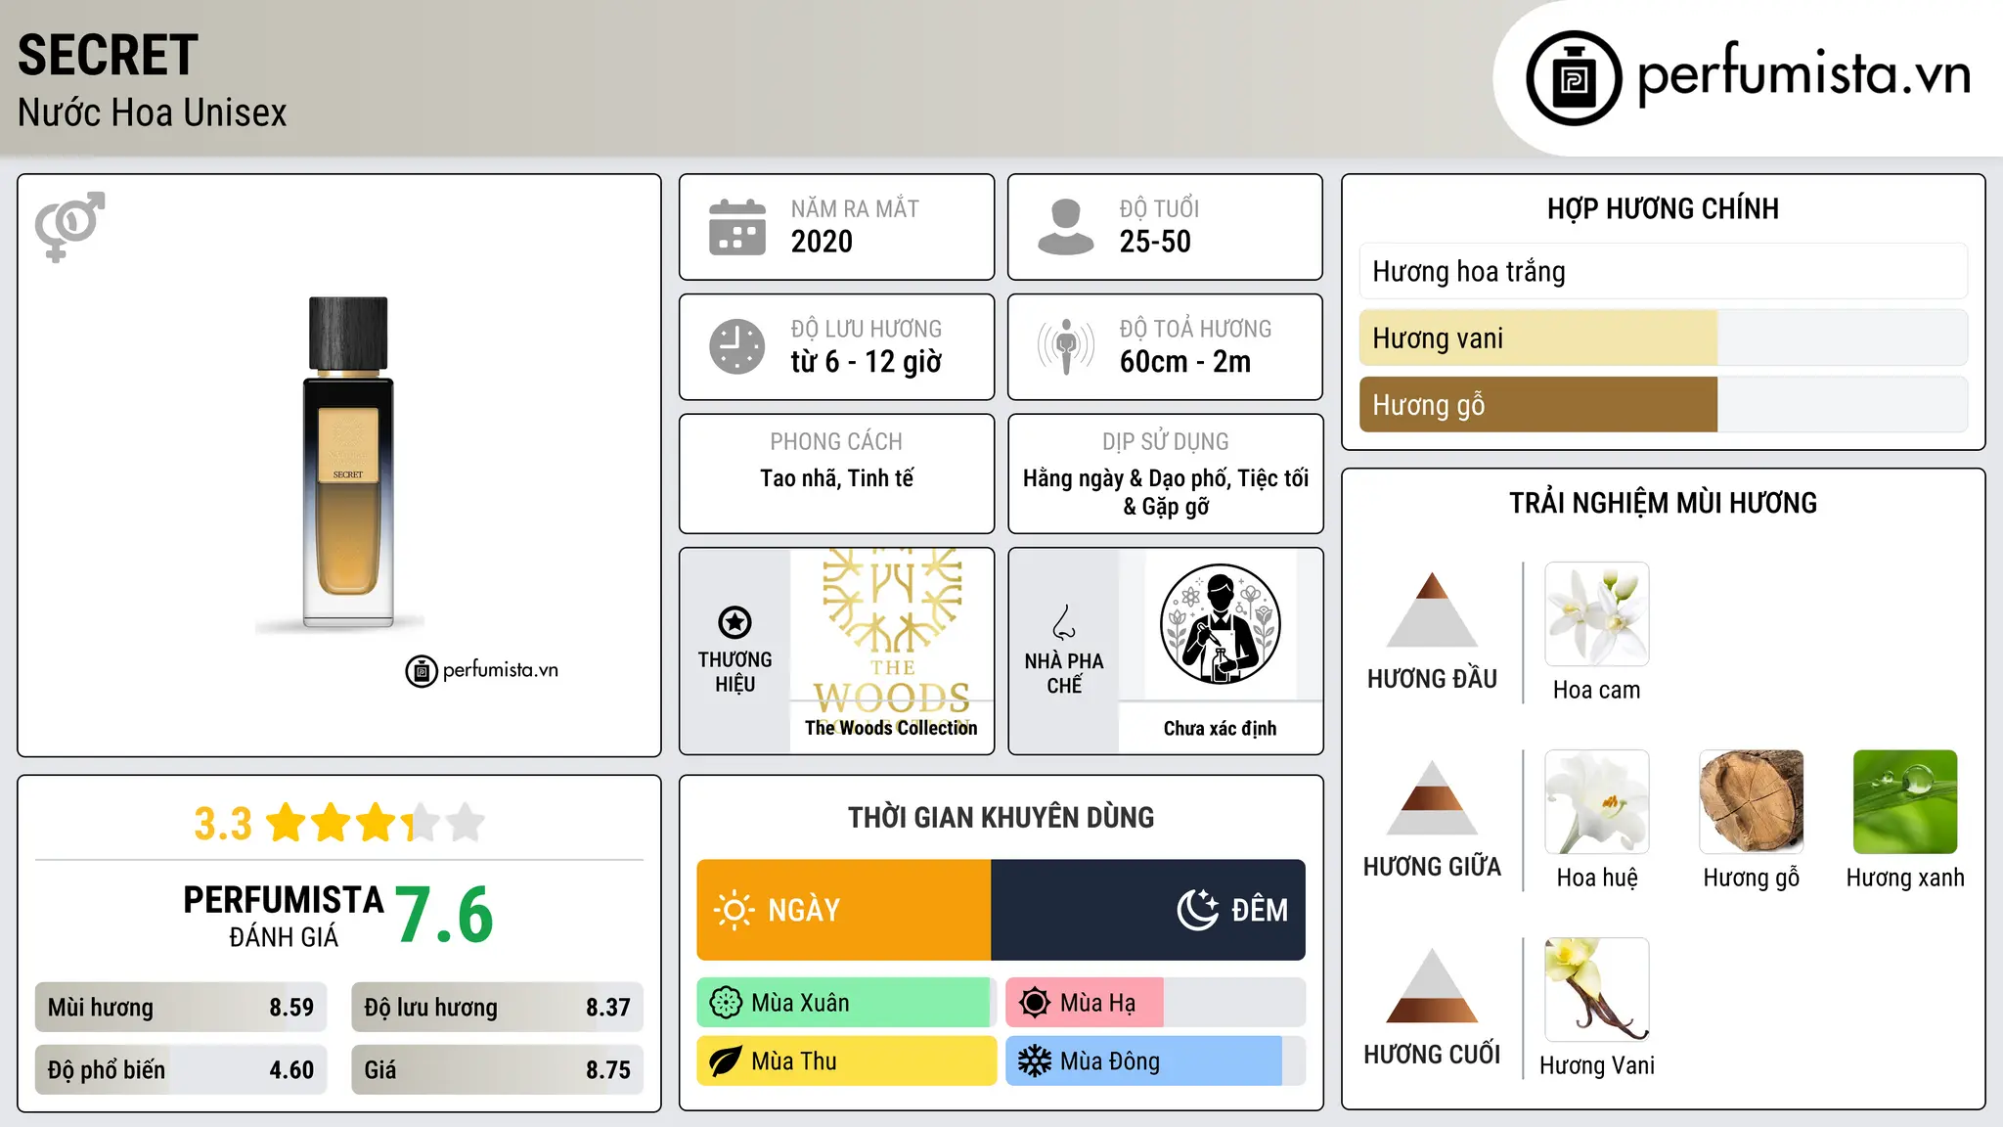Click the sun icon for Mùa Hạ

[x=1035, y=1003]
